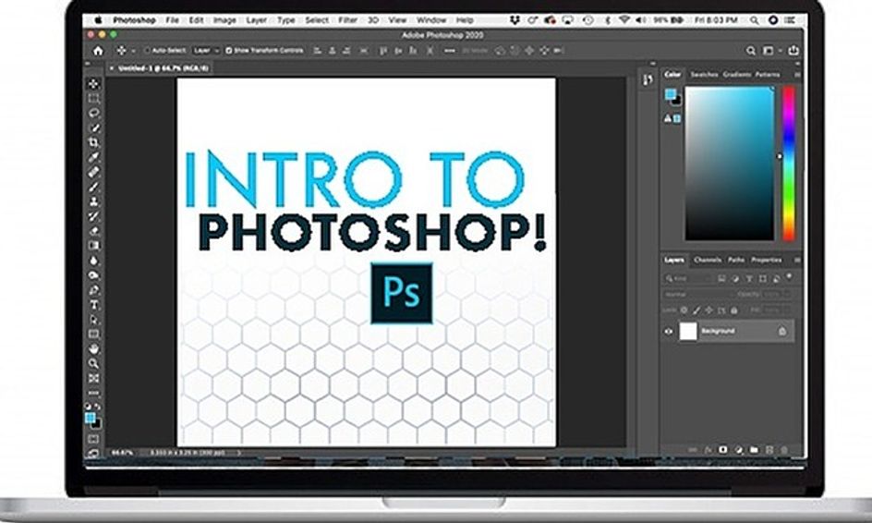The height and width of the screenshot is (523, 872).
Task: Open the Image menu
Action: (224, 20)
